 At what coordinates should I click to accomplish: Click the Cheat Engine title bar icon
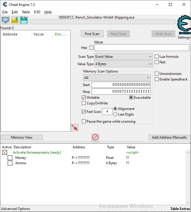(x=5, y=5)
